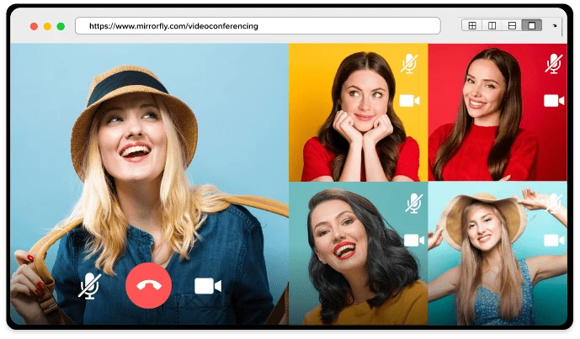Image resolution: width=580 pixels, height=339 pixels.
Task: Select wide sun-hat participant video tile
Action: pyautogui.click(x=498, y=253)
